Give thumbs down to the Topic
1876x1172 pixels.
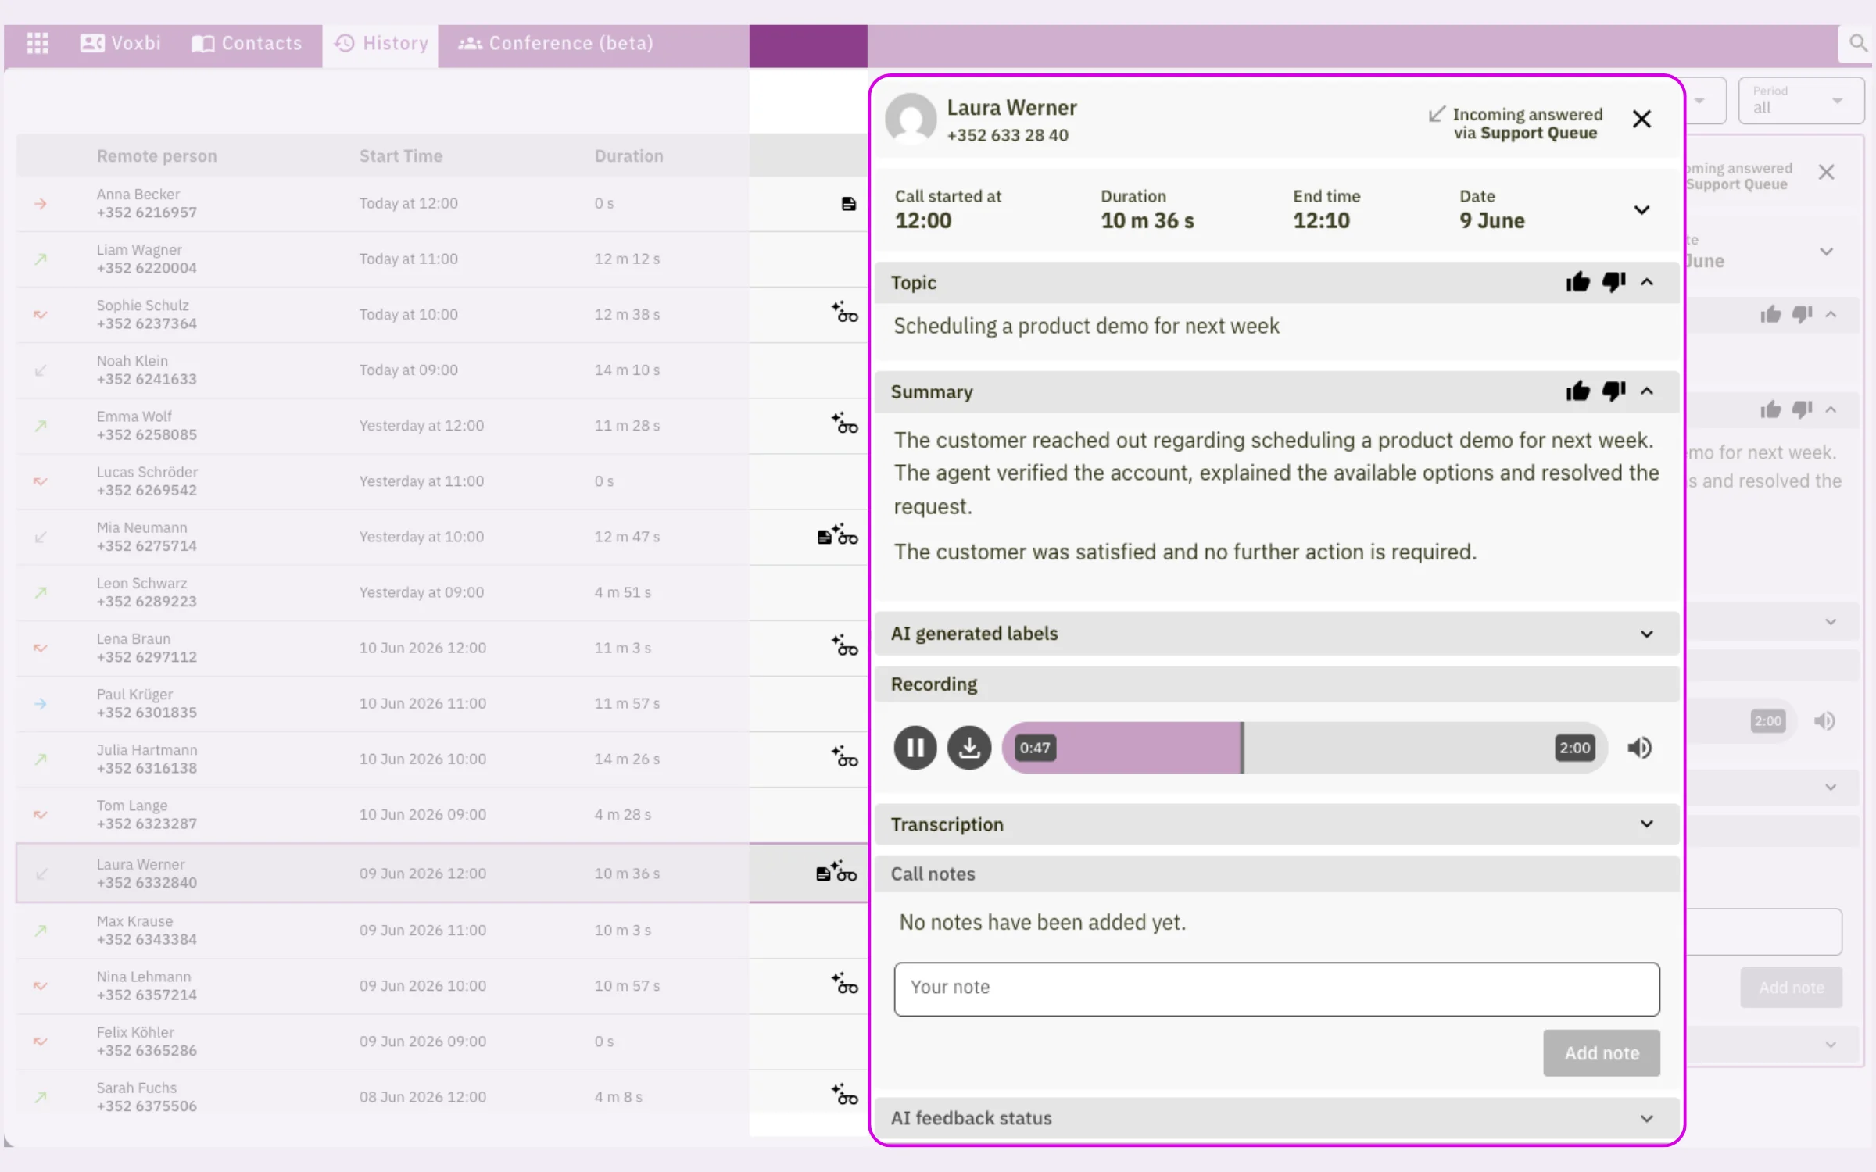(x=1613, y=282)
